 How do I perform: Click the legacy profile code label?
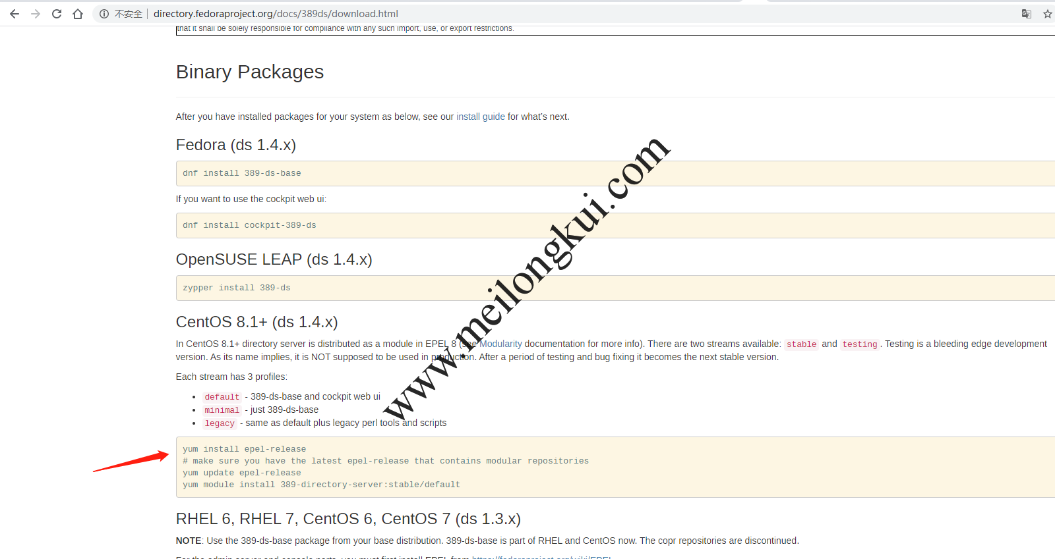pos(220,423)
